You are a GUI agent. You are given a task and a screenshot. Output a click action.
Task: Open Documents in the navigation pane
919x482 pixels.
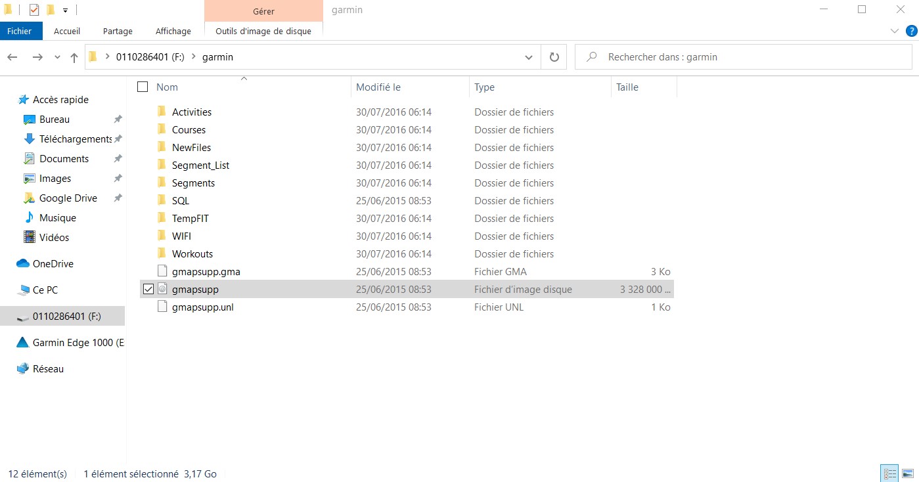[64, 158]
